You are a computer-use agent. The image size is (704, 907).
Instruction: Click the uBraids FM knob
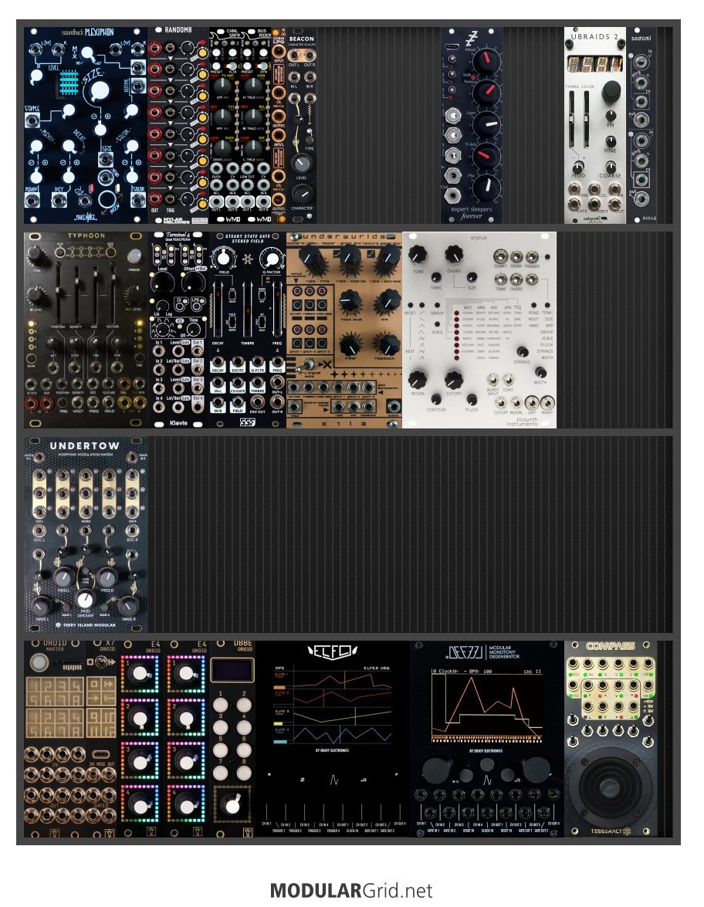tap(611, 115)
